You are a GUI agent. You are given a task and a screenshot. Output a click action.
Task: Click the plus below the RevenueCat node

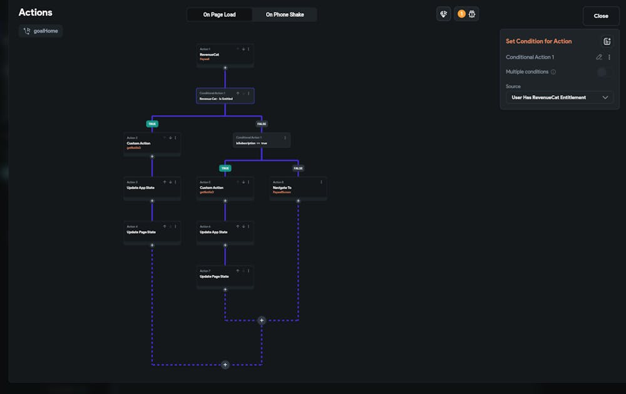225,67
